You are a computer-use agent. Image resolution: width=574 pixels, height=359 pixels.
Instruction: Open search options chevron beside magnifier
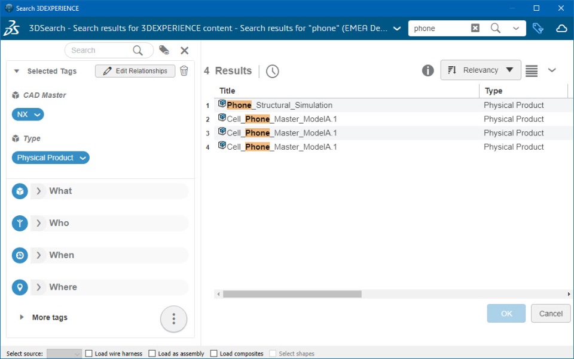516,28
